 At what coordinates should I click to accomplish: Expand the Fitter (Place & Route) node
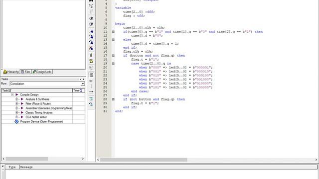17,103
